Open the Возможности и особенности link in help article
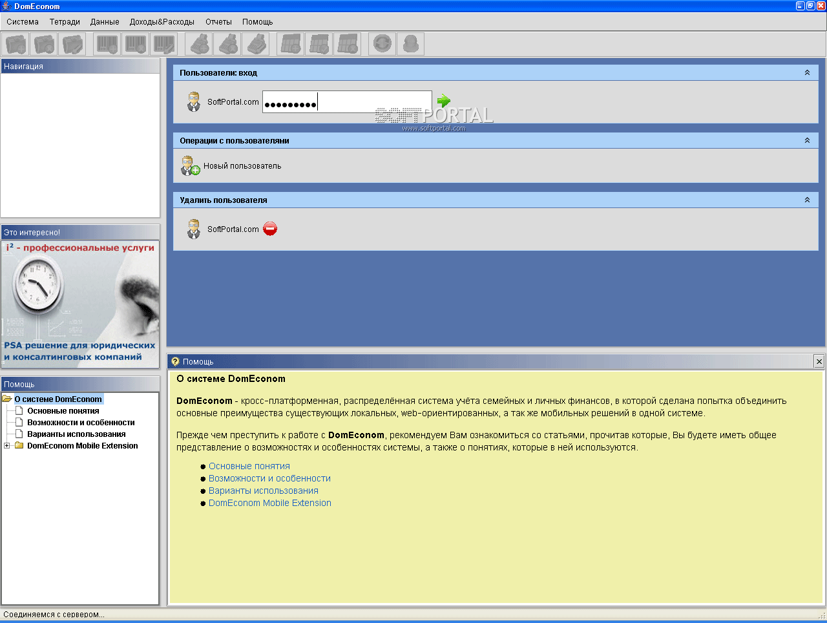This screenshot has height=623, width=827. point(269,478)
